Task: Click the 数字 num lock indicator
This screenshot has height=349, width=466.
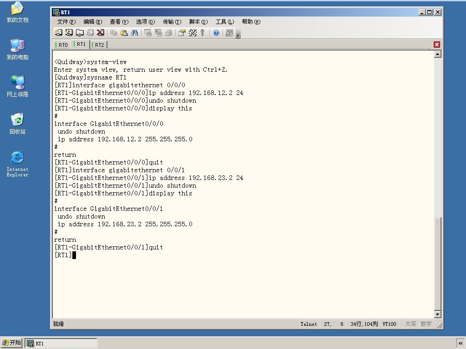Action: [426, 324]
